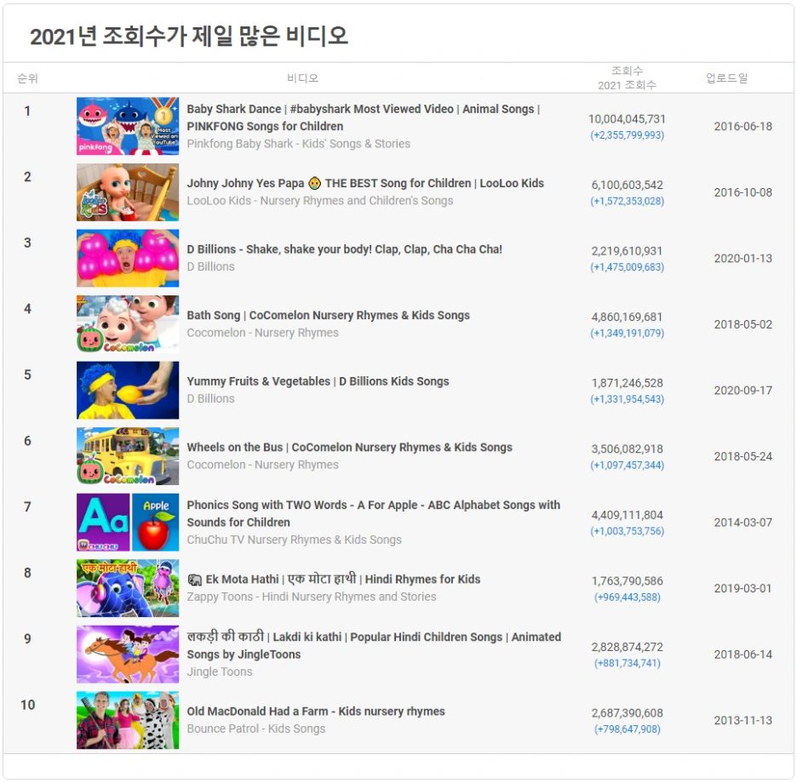Select 2021 views (+881,734,741)
The image size is (797, 783).
click(x=627, y=663)
